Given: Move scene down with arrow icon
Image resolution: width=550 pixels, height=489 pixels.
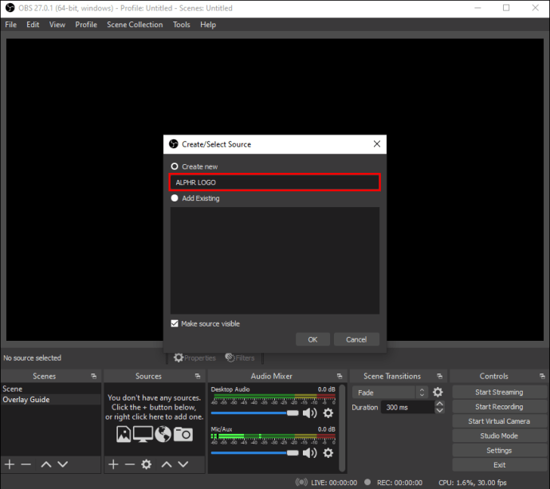Looking at the screenshot, I should coord(63,464).
